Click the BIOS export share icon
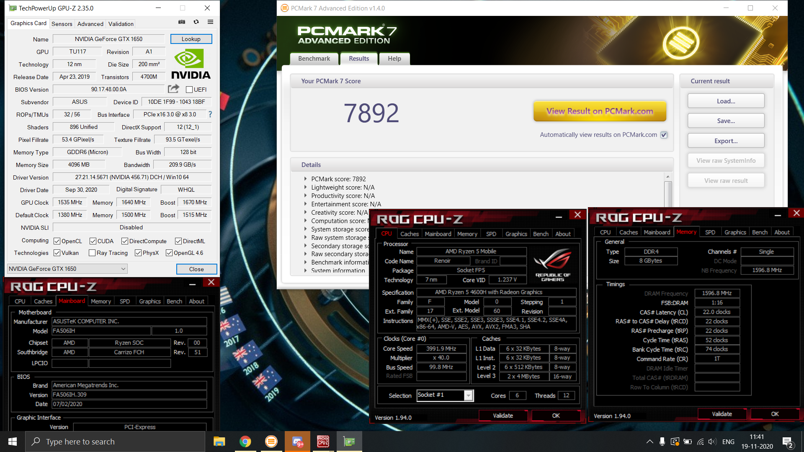Image resolution: width=804 pixels, height=452 pixels. point(173,89)
